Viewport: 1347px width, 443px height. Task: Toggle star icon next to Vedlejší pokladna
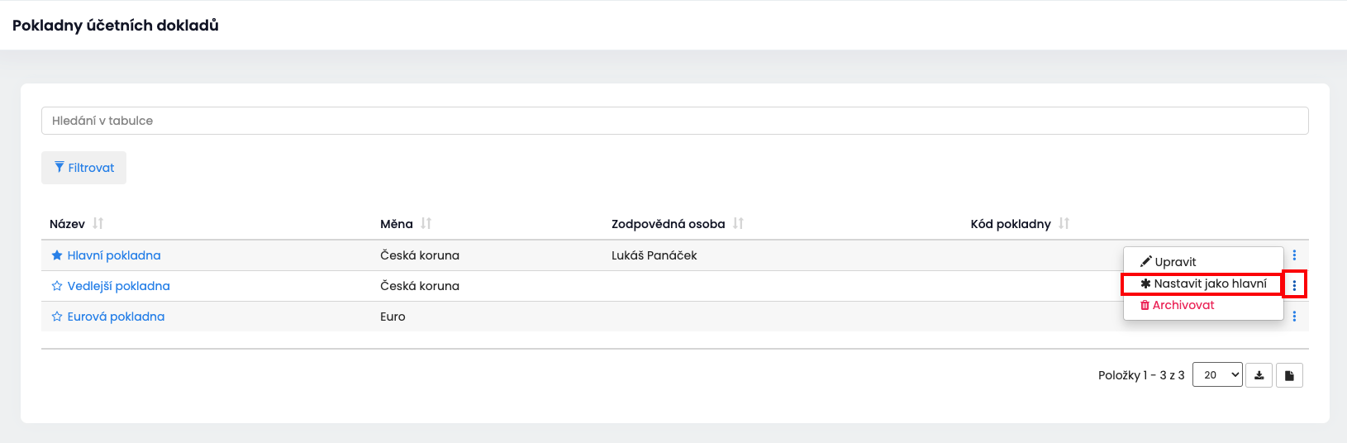(57, 286)
